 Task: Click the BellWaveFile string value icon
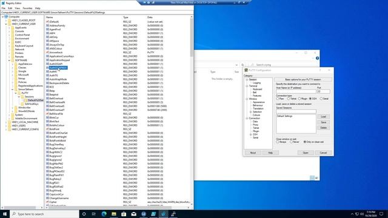(x=47, y=114)
